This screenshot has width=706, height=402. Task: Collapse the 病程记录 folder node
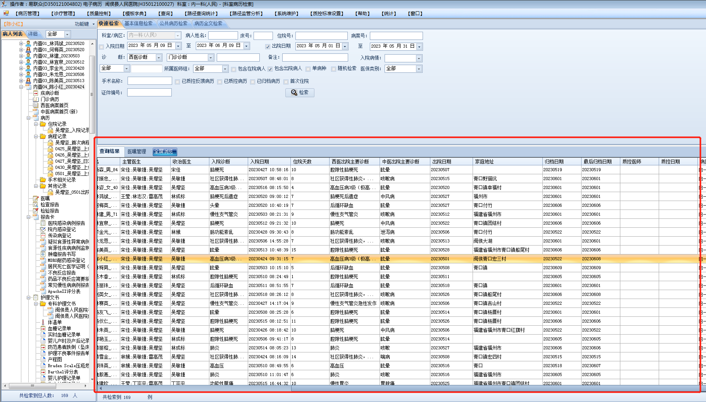click(36, 136)
